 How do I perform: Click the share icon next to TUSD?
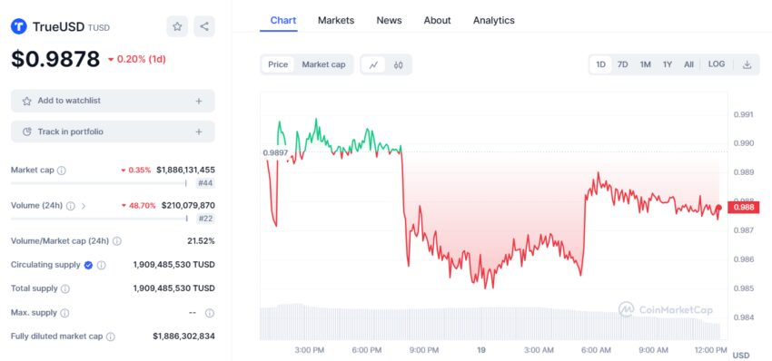coord(204,26)
